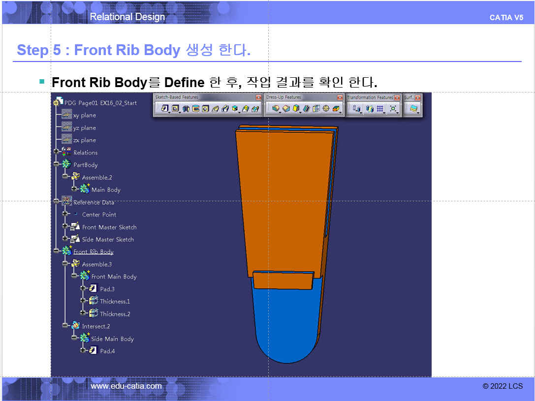Click the www.edu-catia.com footer link
535x401 pixels.
coord(126,386)
